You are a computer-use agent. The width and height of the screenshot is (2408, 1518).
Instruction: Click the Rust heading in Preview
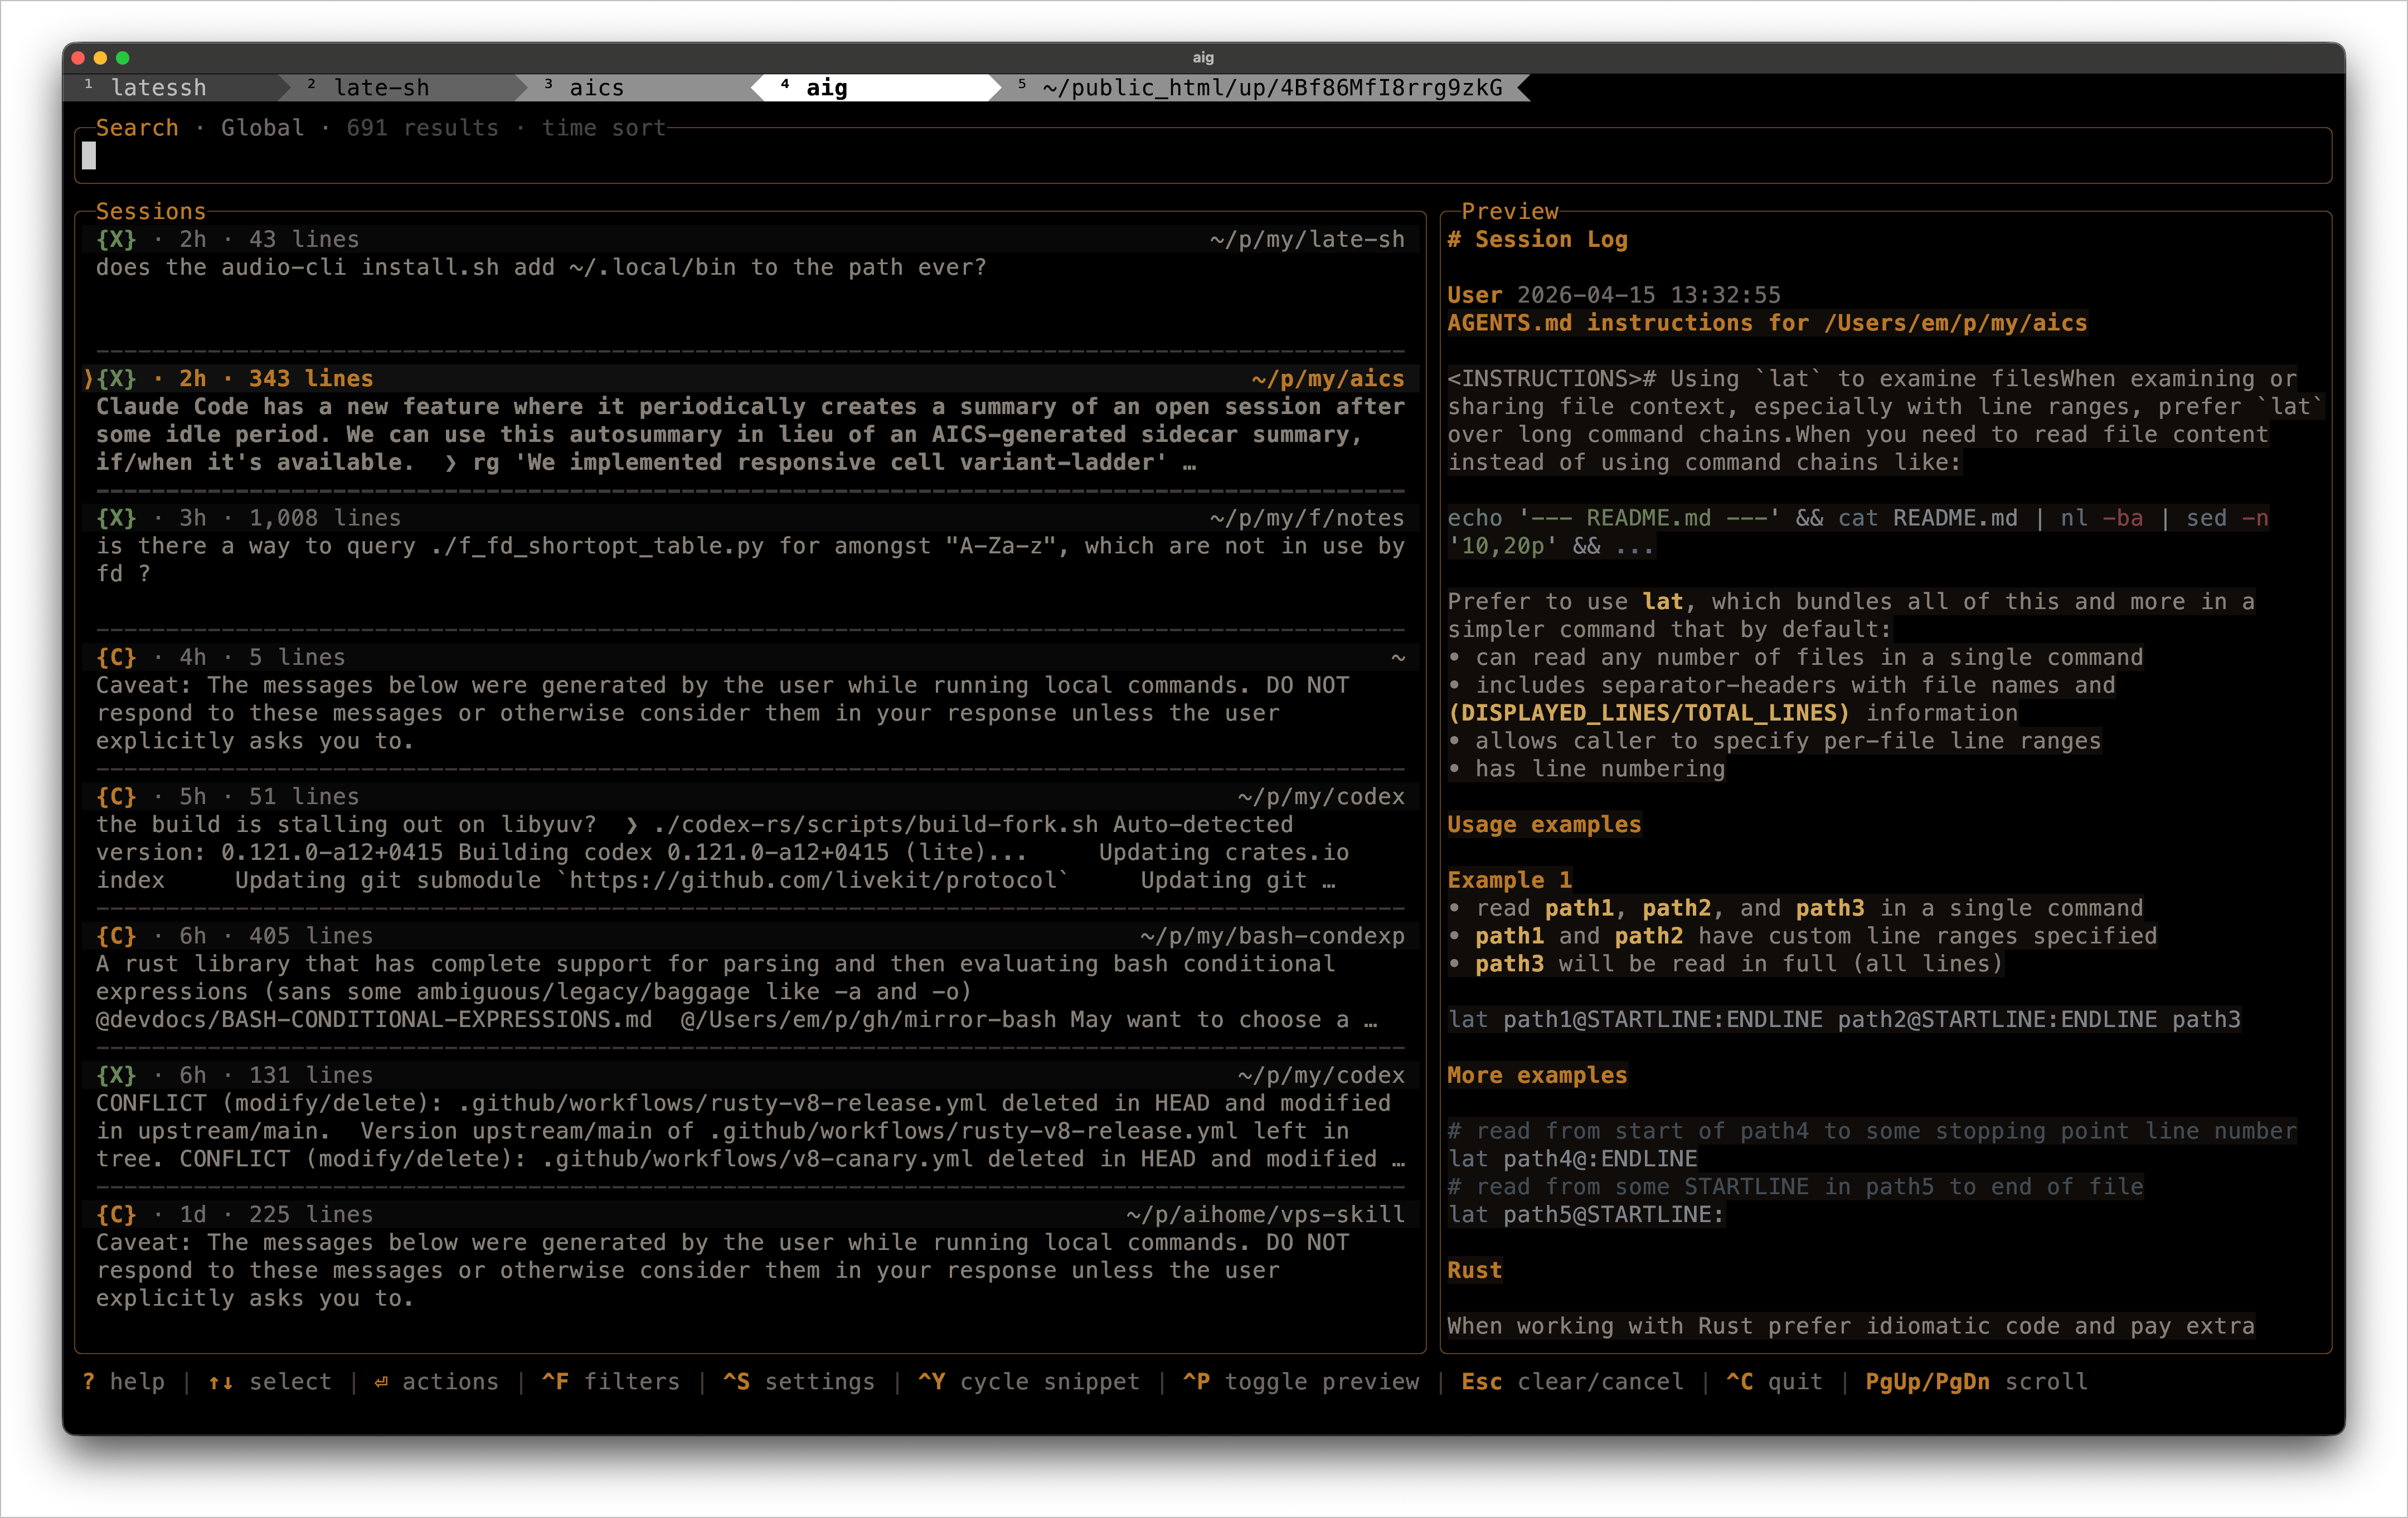(1474, 1270)
